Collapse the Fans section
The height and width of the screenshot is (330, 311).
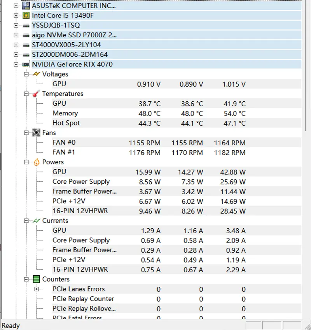(26, 133)
